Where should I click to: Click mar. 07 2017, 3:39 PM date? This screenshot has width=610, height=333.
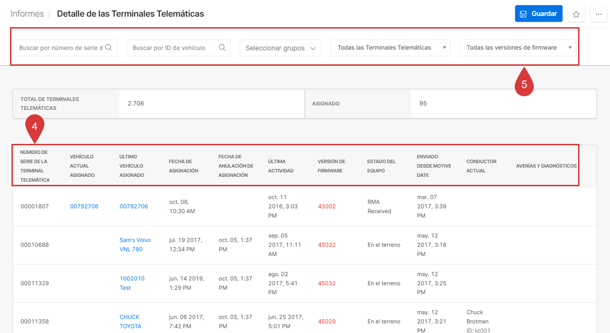(x=431, y=206)
